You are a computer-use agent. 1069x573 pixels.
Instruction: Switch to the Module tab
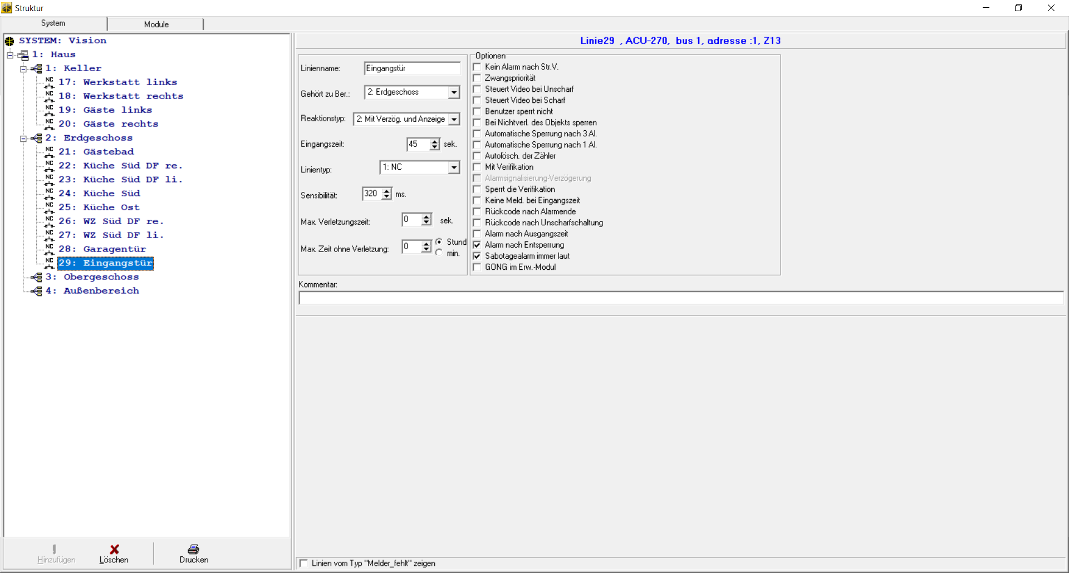pyautogui.click(x=156, y=24)
